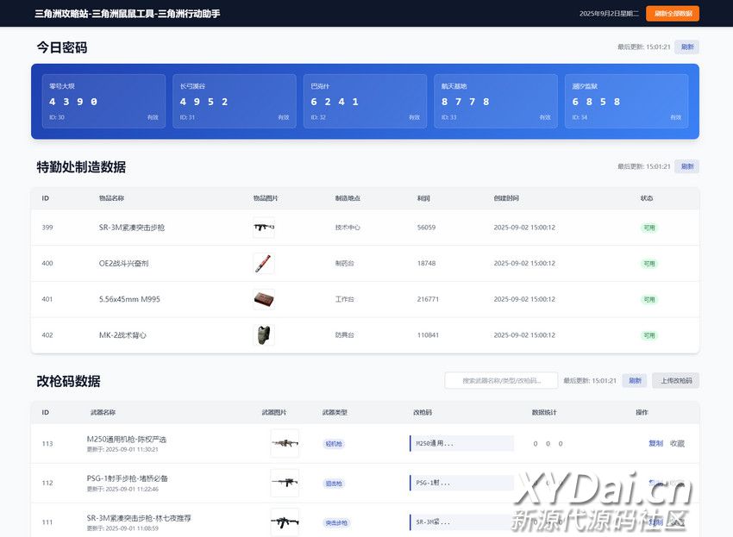This screenshot has width=733, height=537.
Task: Select the 零号大坝 password card
Action: point(103,101)
